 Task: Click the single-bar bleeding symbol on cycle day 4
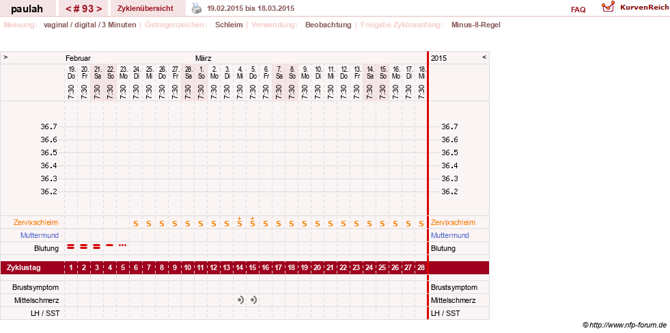110,245
